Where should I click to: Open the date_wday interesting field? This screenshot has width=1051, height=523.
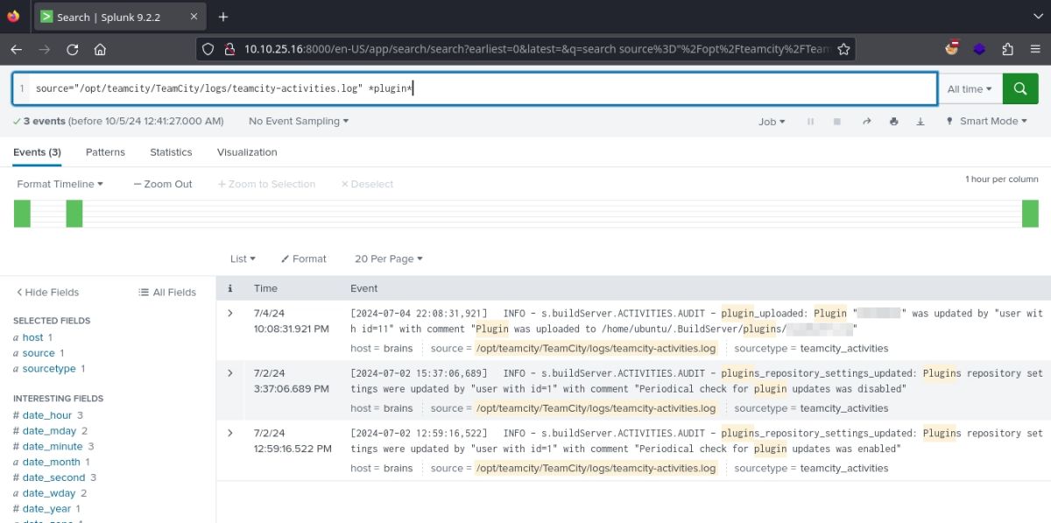click(x=50, y=493)
